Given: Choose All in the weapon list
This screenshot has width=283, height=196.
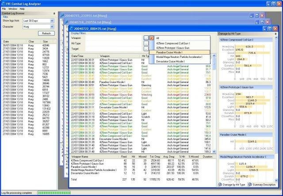Looking at the screenshot, I should [x=180, y=38].
